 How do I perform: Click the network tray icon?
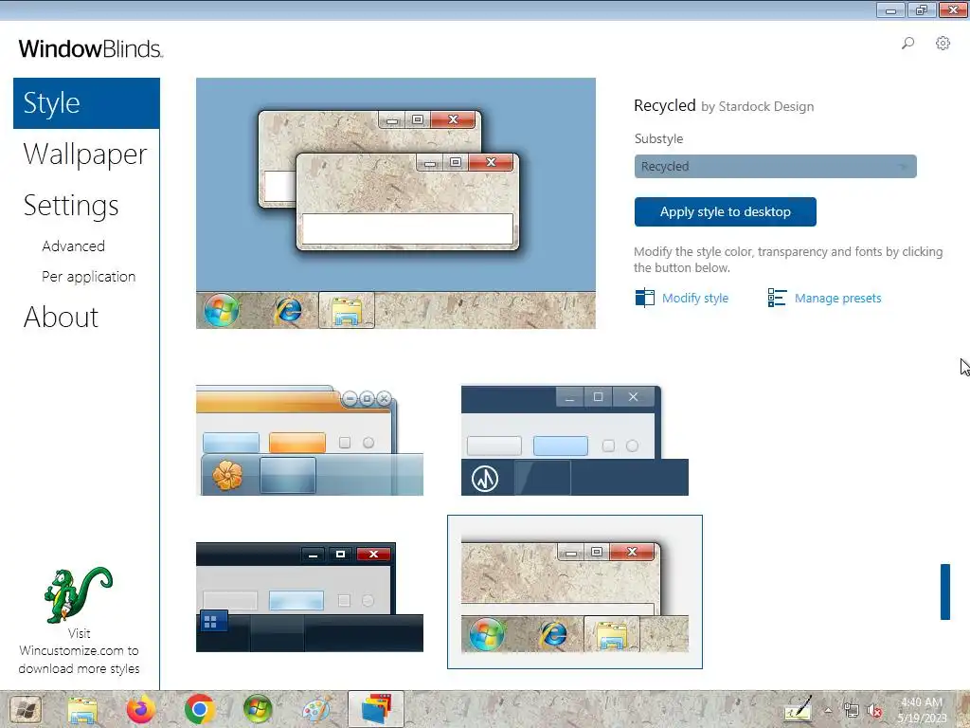(x=852, y=710)
